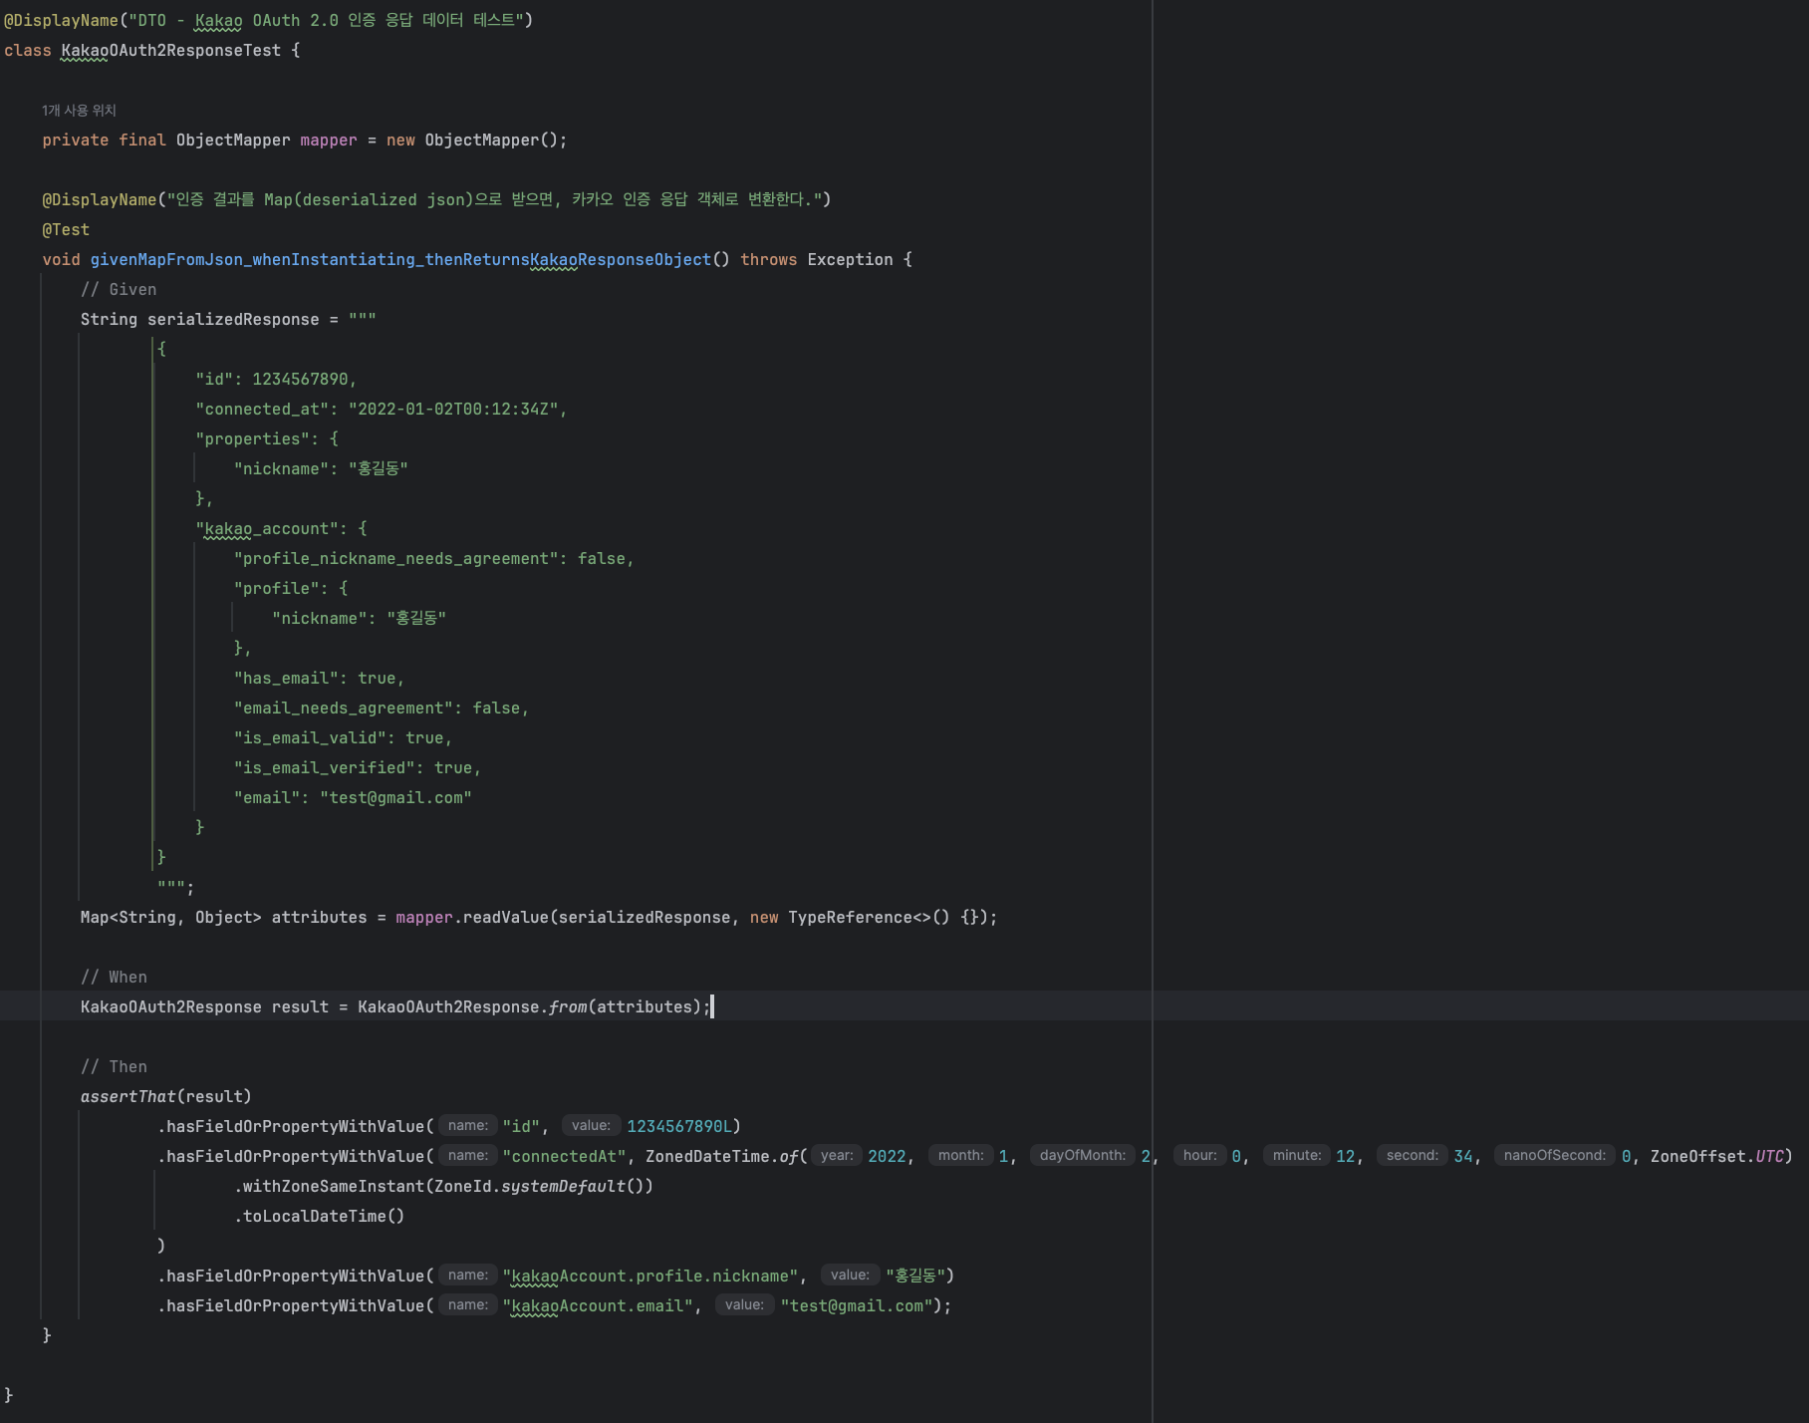Select the "profile": { line

[291, 589]
